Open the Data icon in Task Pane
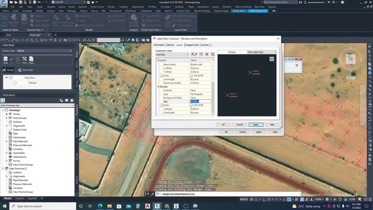The height and width of the screenshot is (210, 373). click(5, 60)
